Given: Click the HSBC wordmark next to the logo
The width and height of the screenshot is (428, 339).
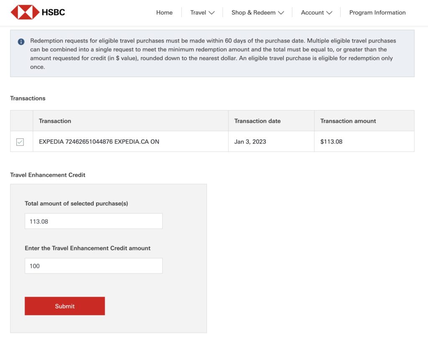Looking at the screenshot, I should (x=53, y=12).
